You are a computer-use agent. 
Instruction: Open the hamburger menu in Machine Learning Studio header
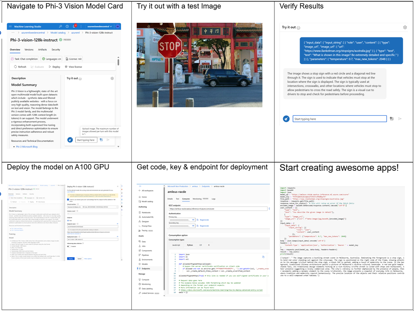pos(10,26)
